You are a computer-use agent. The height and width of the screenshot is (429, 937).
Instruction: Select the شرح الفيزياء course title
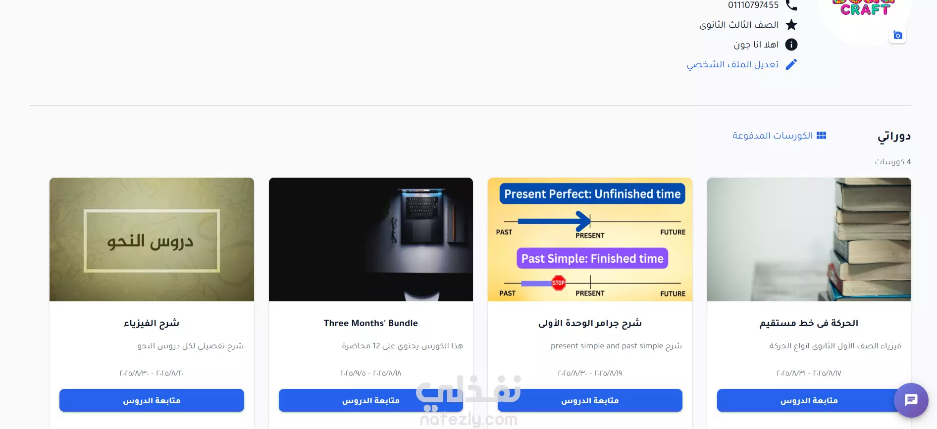[152, 323]
